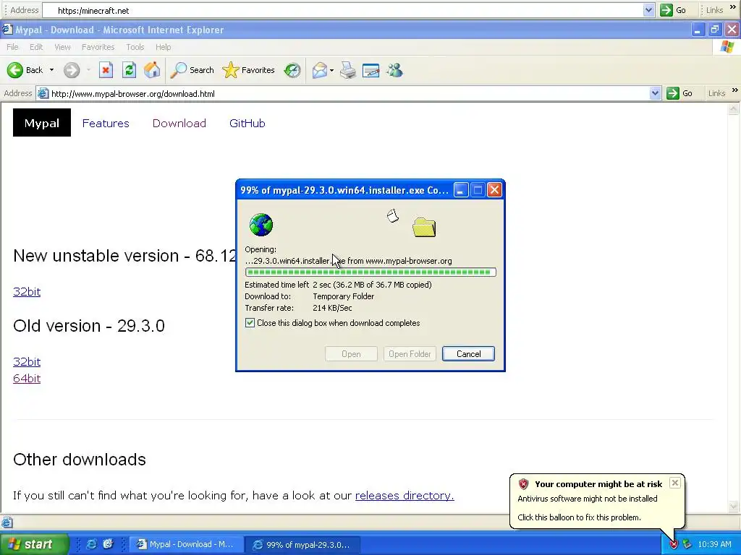Click the 10:39 AM clock
Image resolution: width=741 pixels, height=555 pixels.
pyautogui.click(x=714, y=544)
